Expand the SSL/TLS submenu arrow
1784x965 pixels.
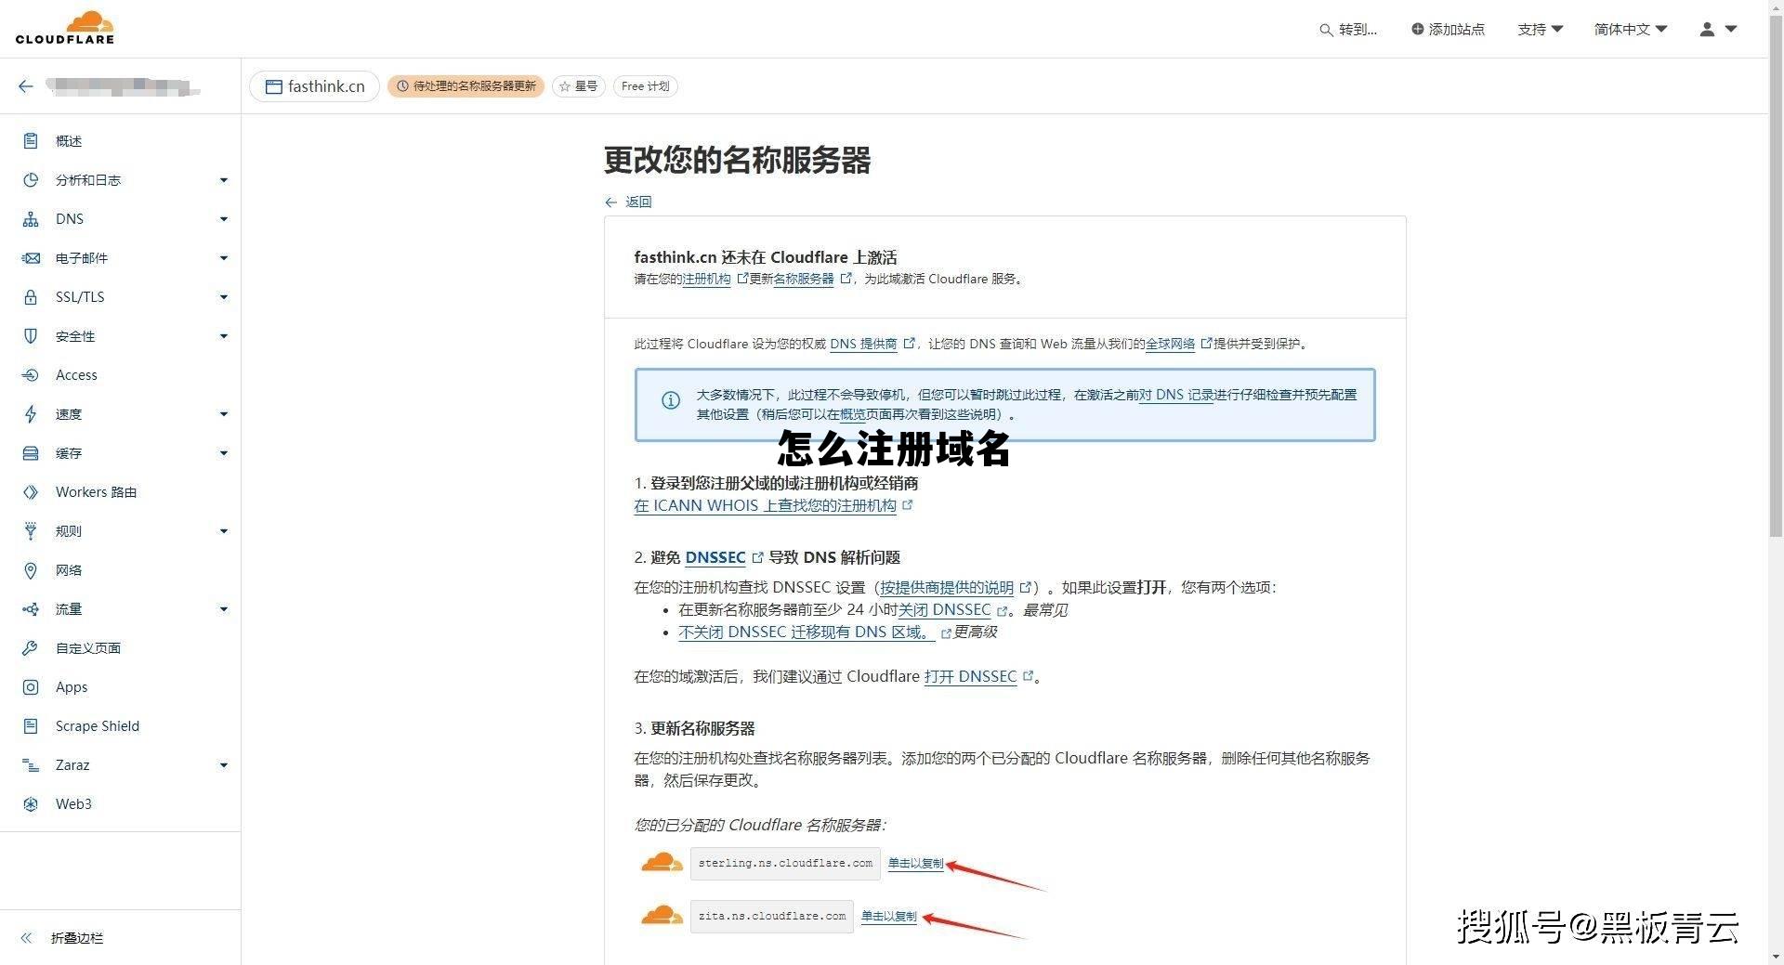coord(224,297)
